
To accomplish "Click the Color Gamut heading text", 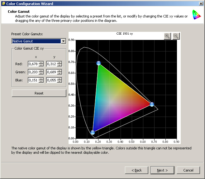I will (19, 12).
